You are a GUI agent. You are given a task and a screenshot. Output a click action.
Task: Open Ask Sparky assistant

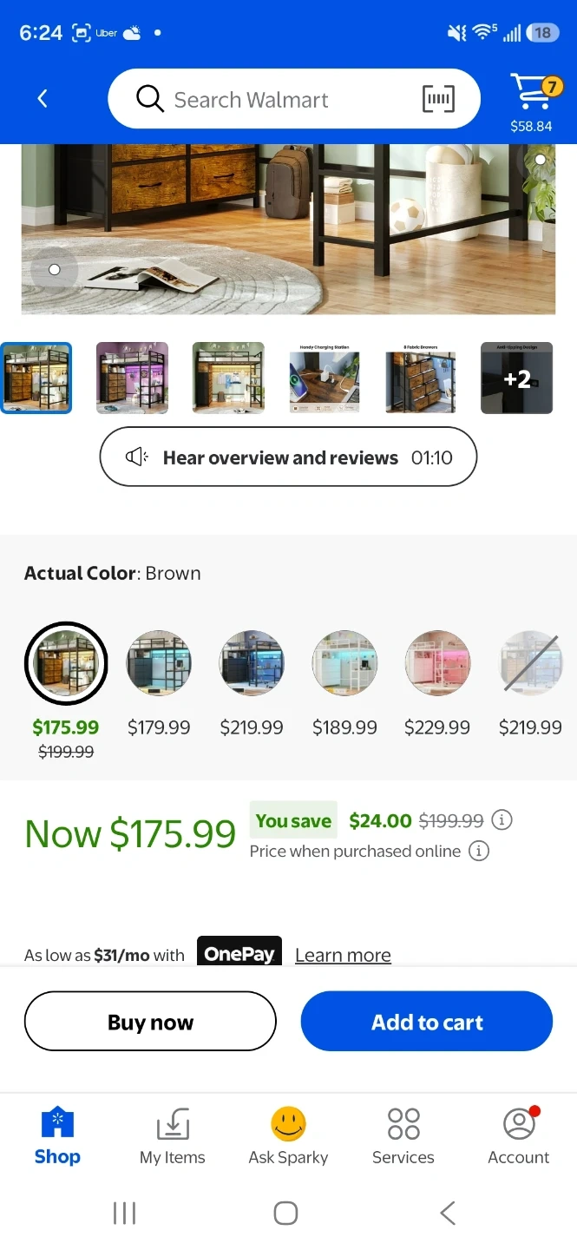pyautogui.click(x=288, y=1135)
